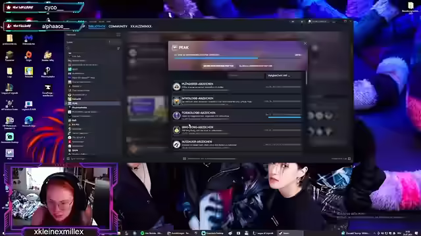Image resolution: width=421 pixels, height=236 pixels.
Task: Open the library filter options icon
Action: point(118,48)
